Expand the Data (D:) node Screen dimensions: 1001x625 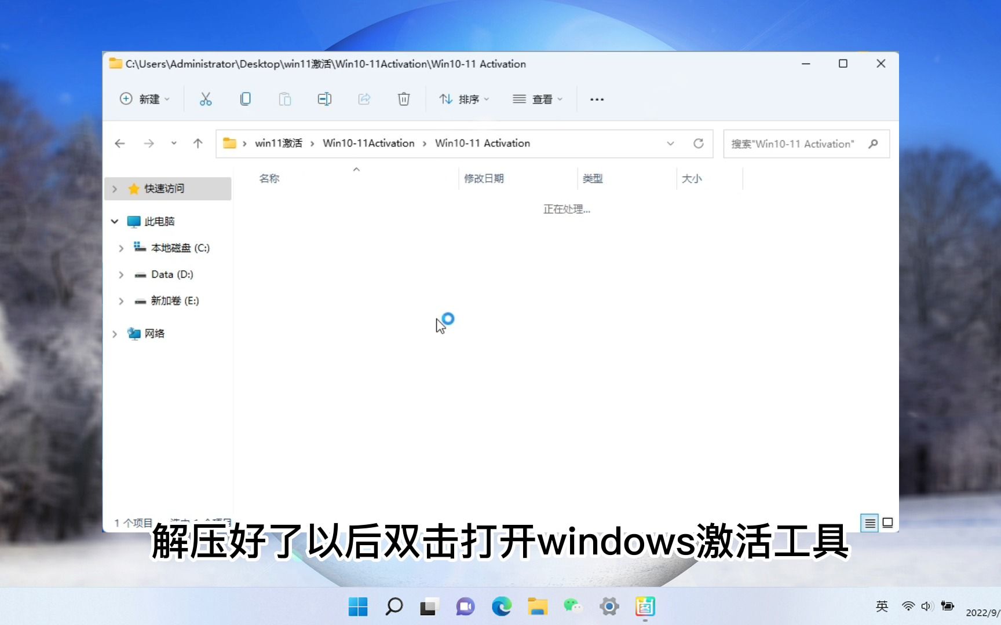pos(121,275)
